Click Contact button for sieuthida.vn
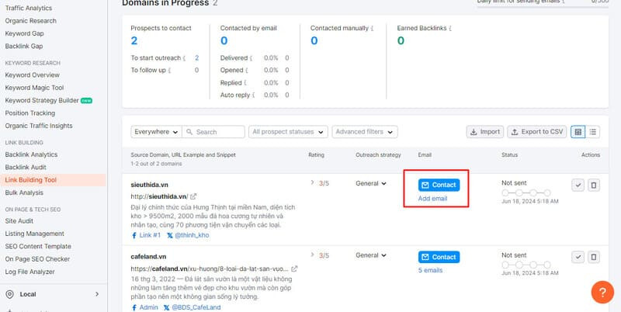Image resolution: width=621 pixels, height=312 pixels. 439,185
